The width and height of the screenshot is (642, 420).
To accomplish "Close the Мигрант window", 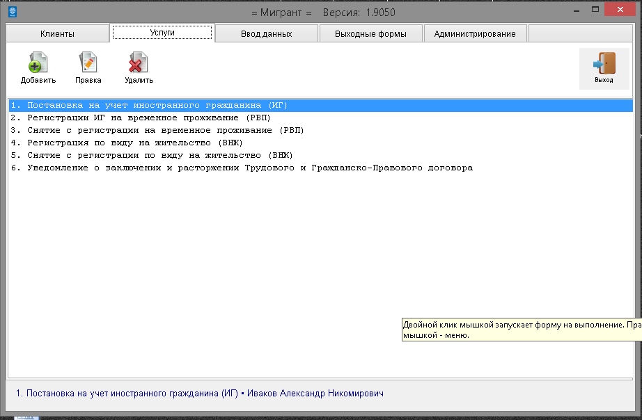I will pos(617,10).
